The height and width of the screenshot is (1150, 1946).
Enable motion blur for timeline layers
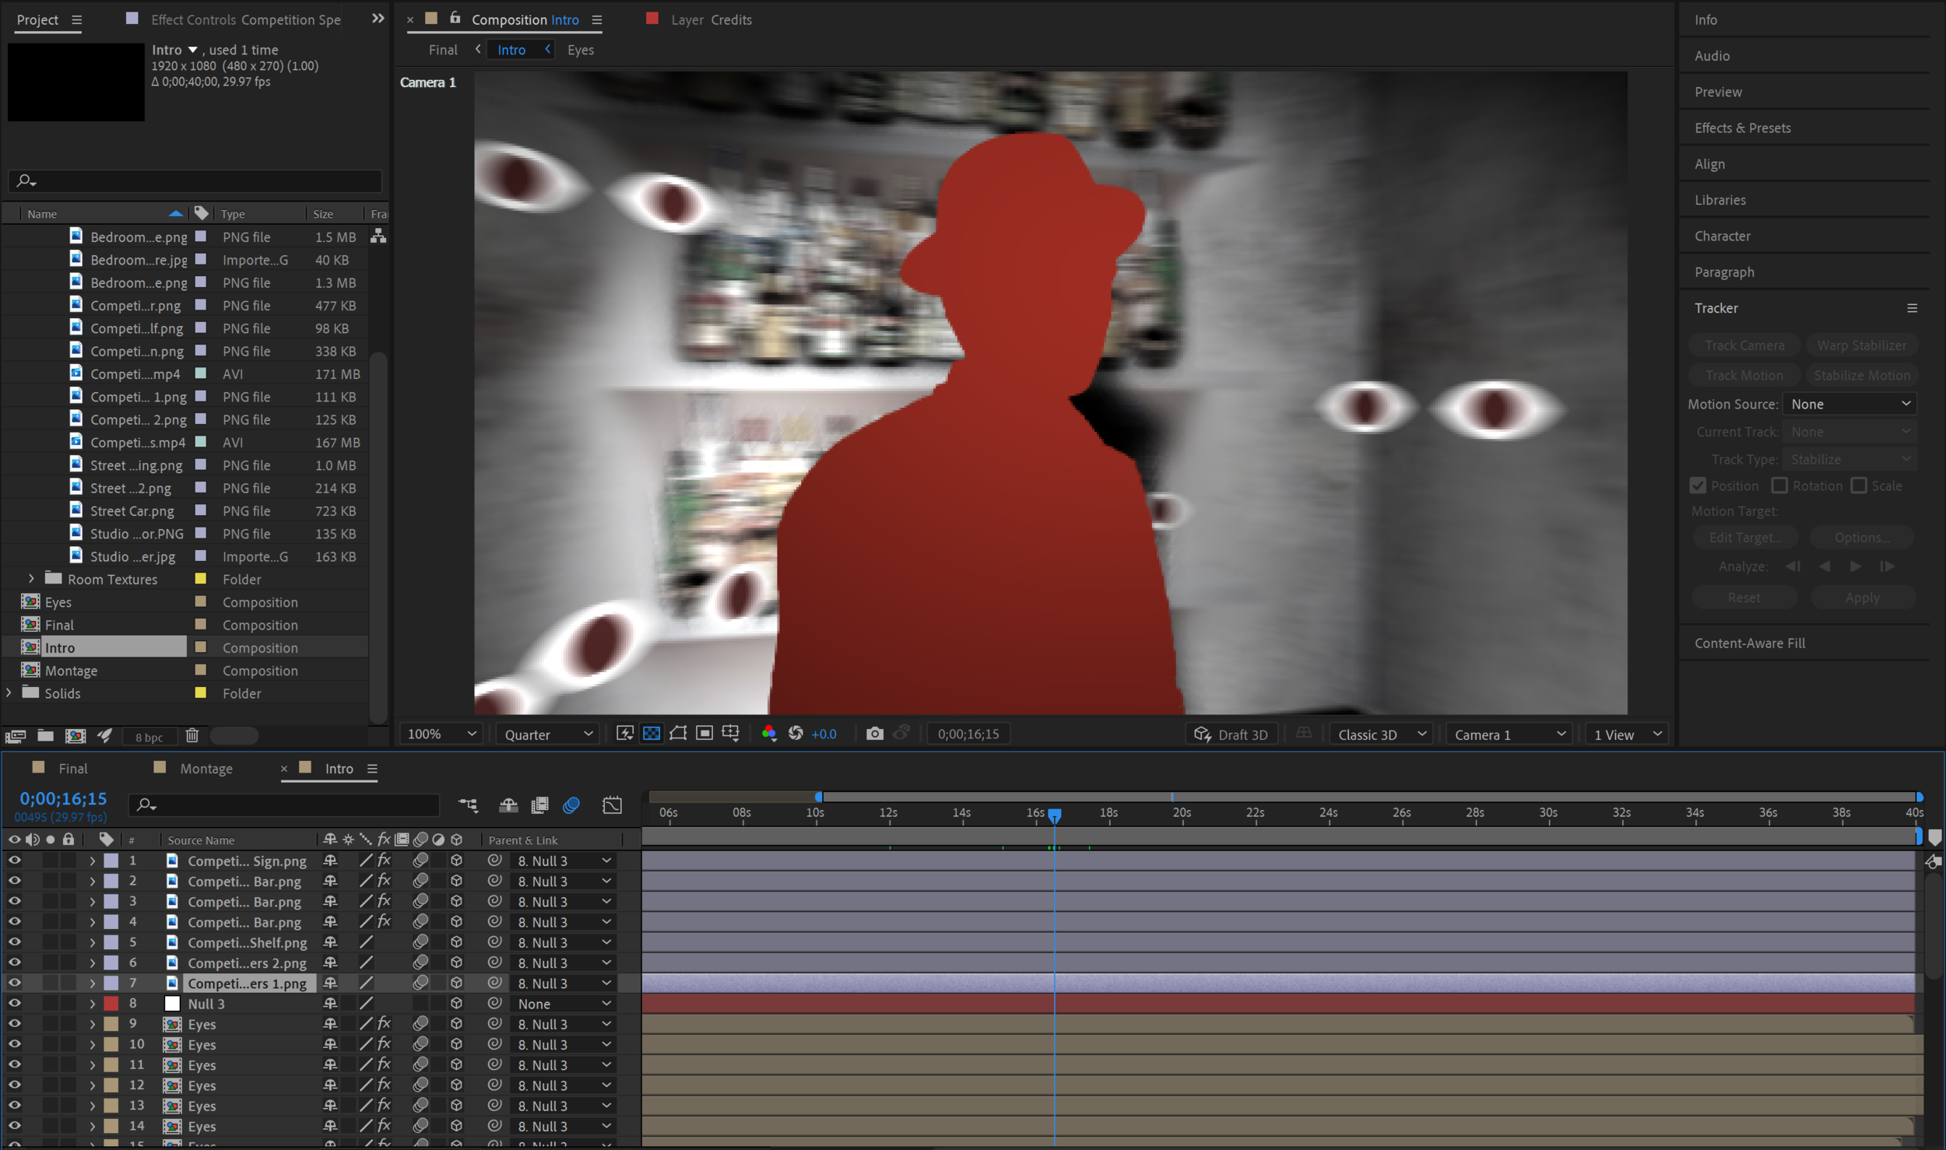[x=571, y=805]
